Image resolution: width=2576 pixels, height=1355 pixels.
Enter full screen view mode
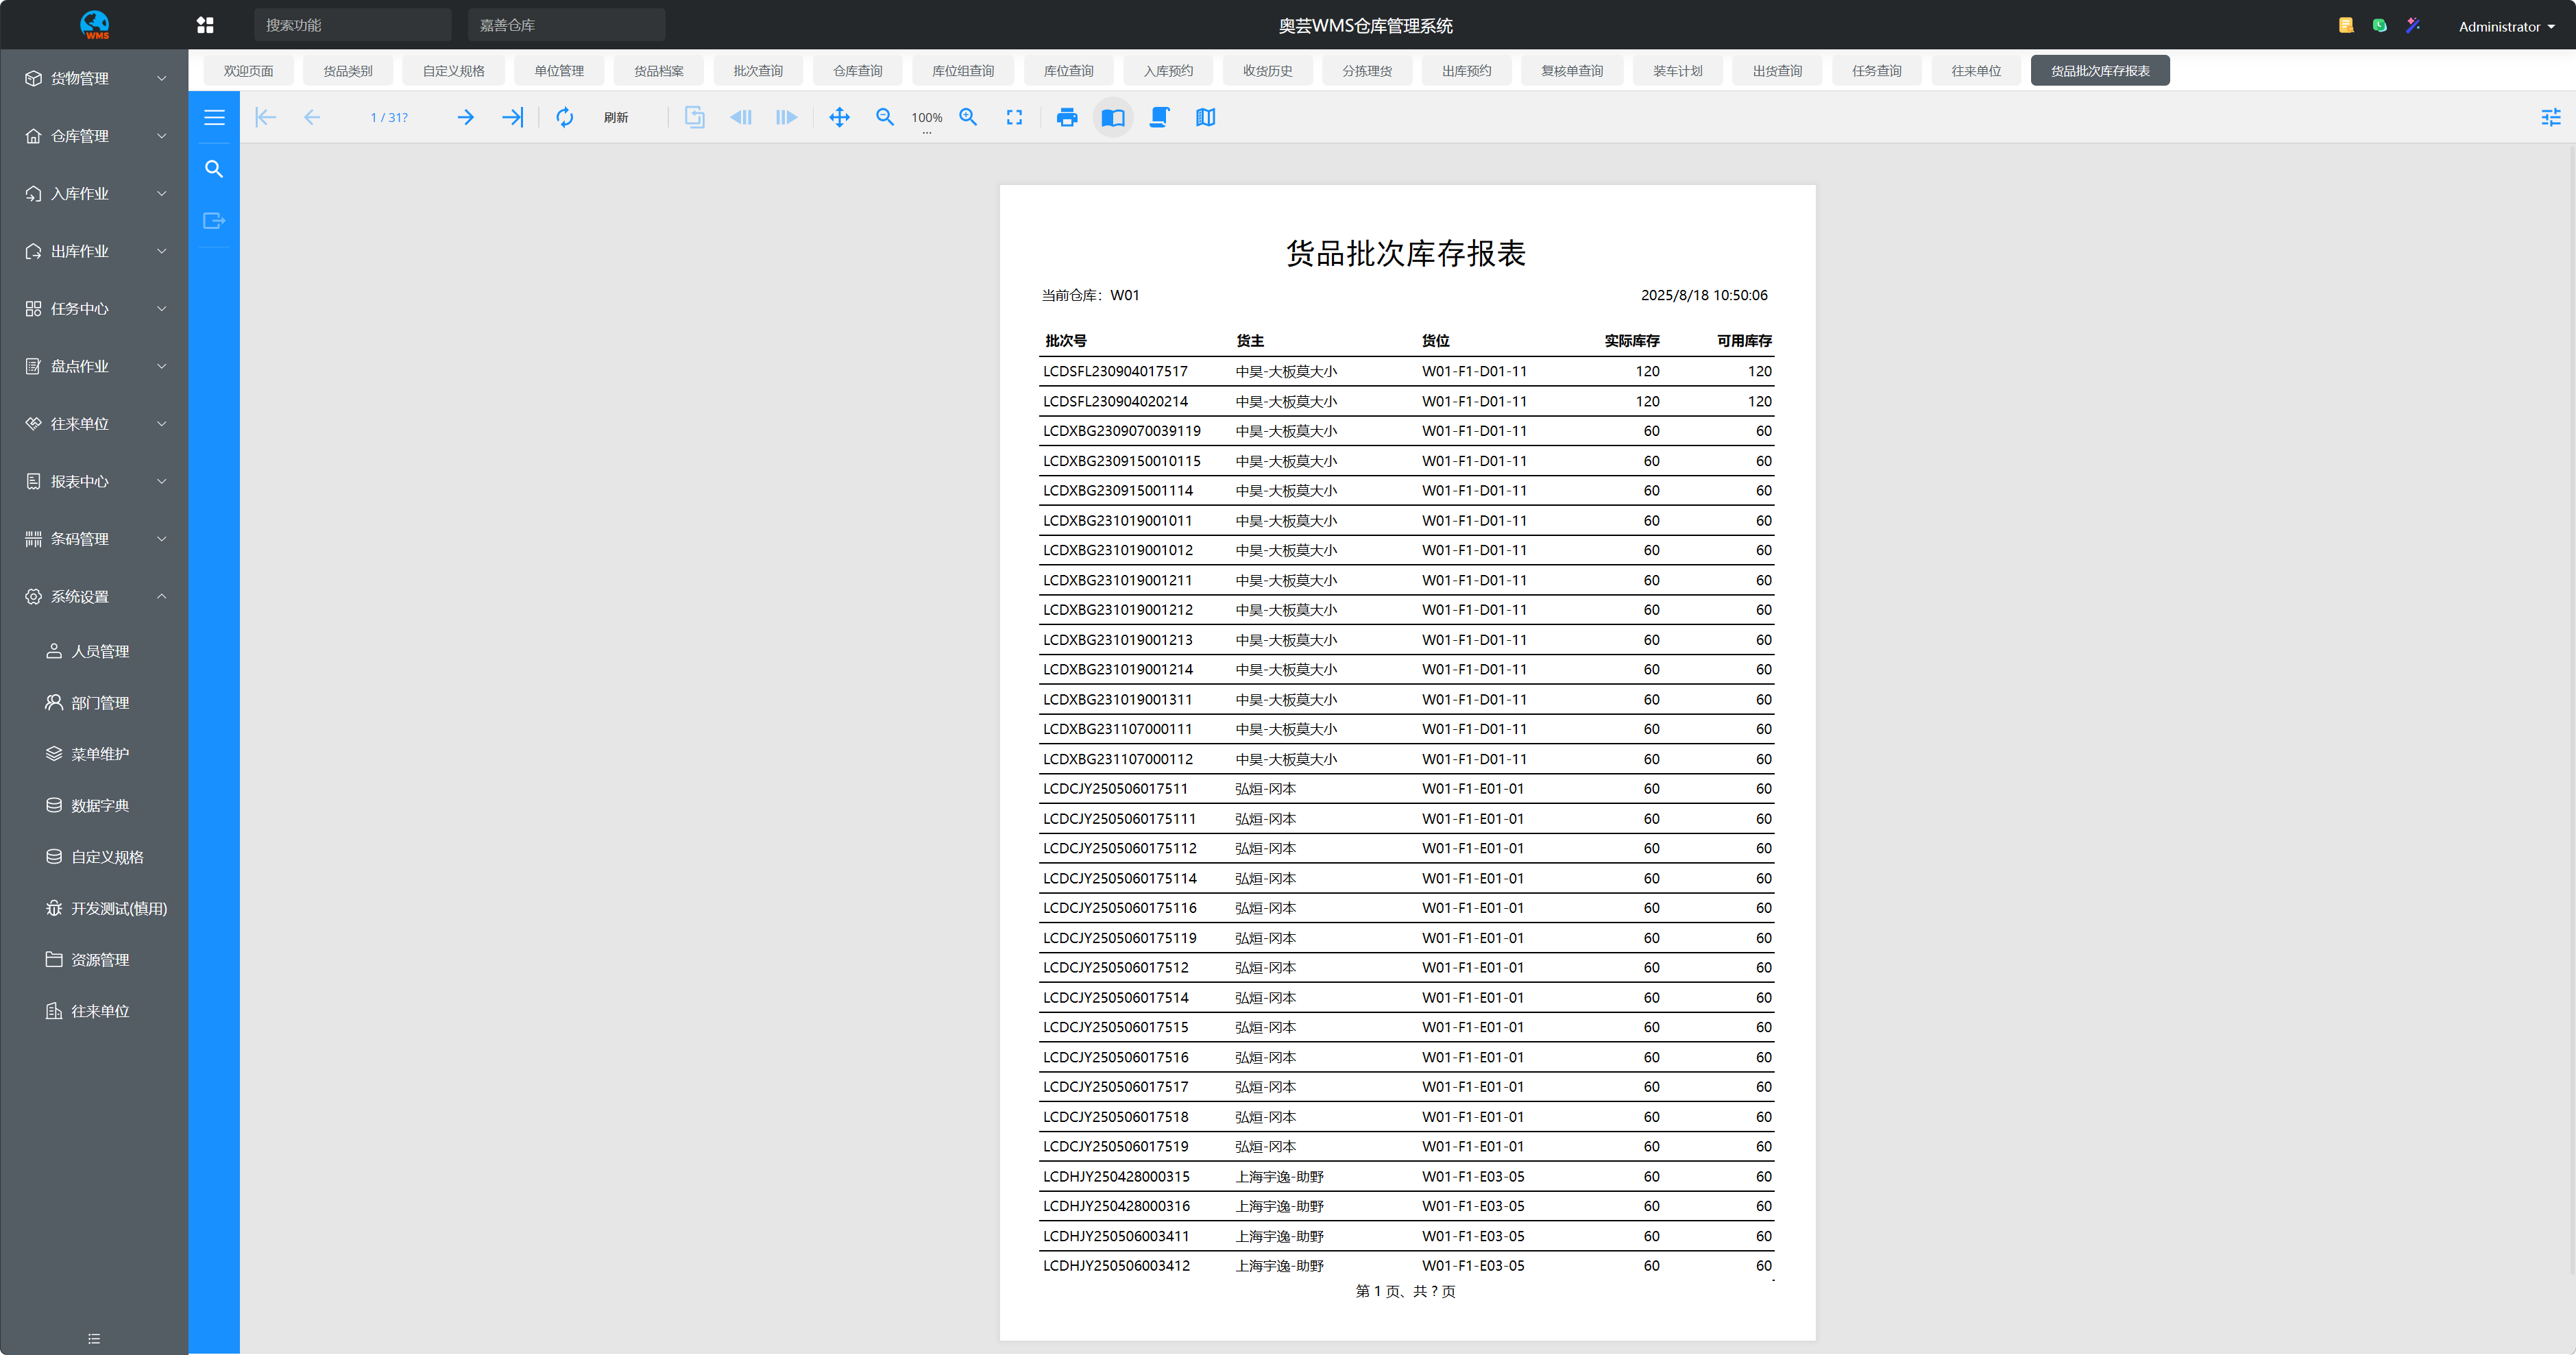[x=1014, y=118]
